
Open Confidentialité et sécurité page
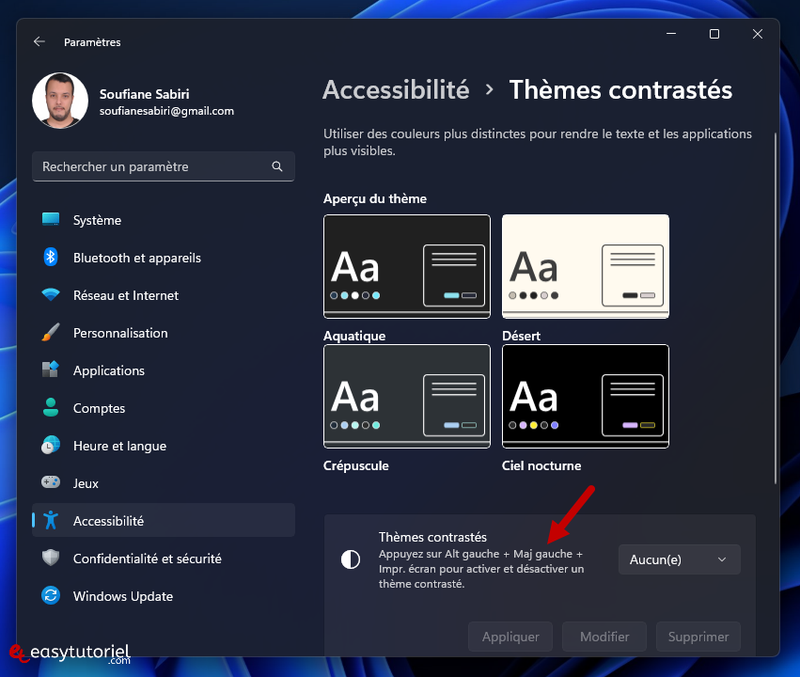164,559
